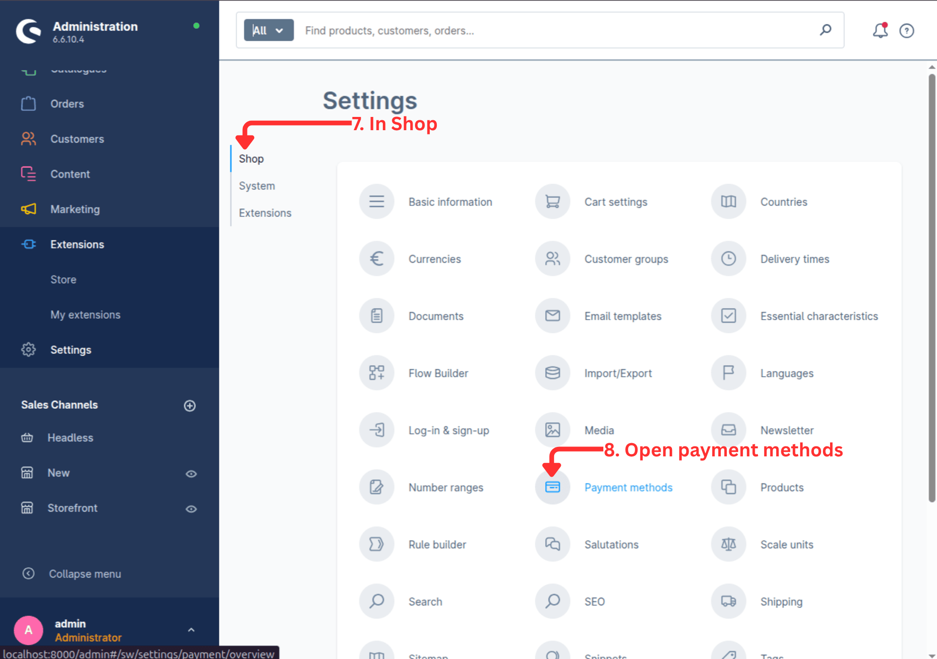Open notifications bell icon

[x=880, y=30]
